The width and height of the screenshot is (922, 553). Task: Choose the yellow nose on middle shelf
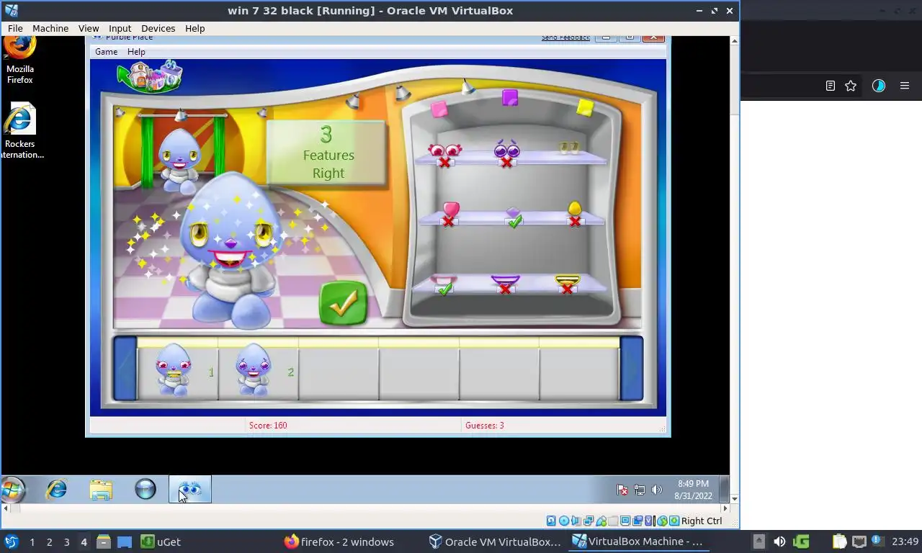(x=574, y=209)
